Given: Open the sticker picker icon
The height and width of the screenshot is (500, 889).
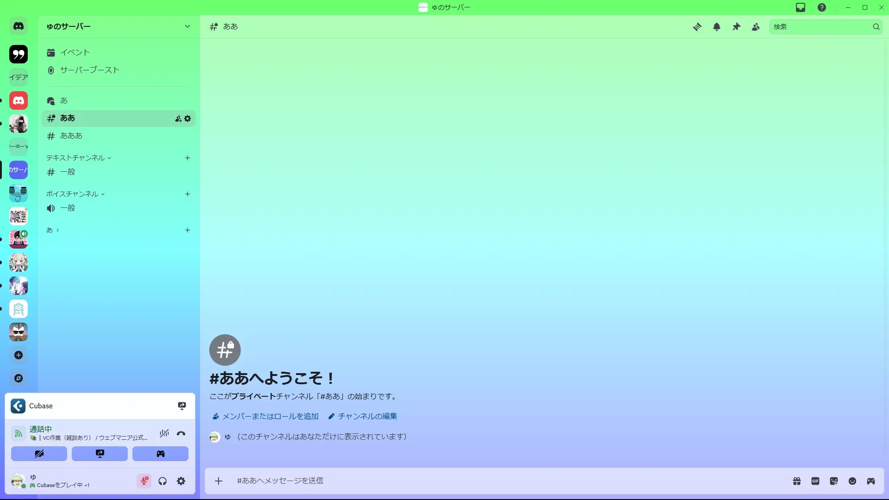Looking at the screenshot, I should point(834,481).
